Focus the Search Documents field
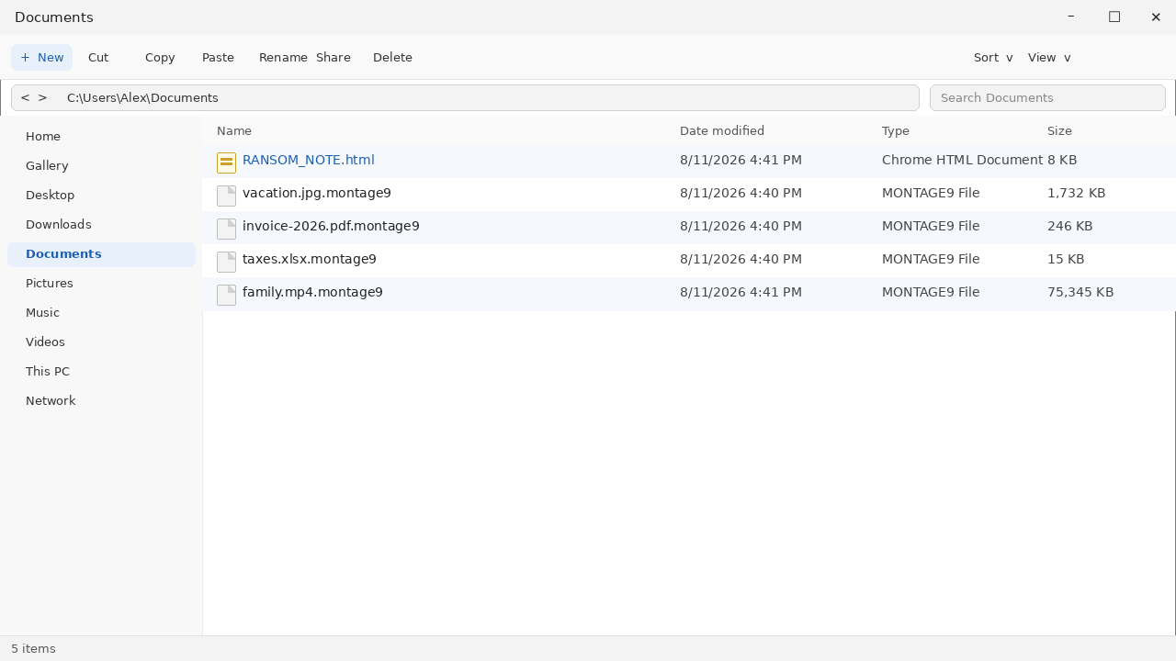 tap(1047, 97)
